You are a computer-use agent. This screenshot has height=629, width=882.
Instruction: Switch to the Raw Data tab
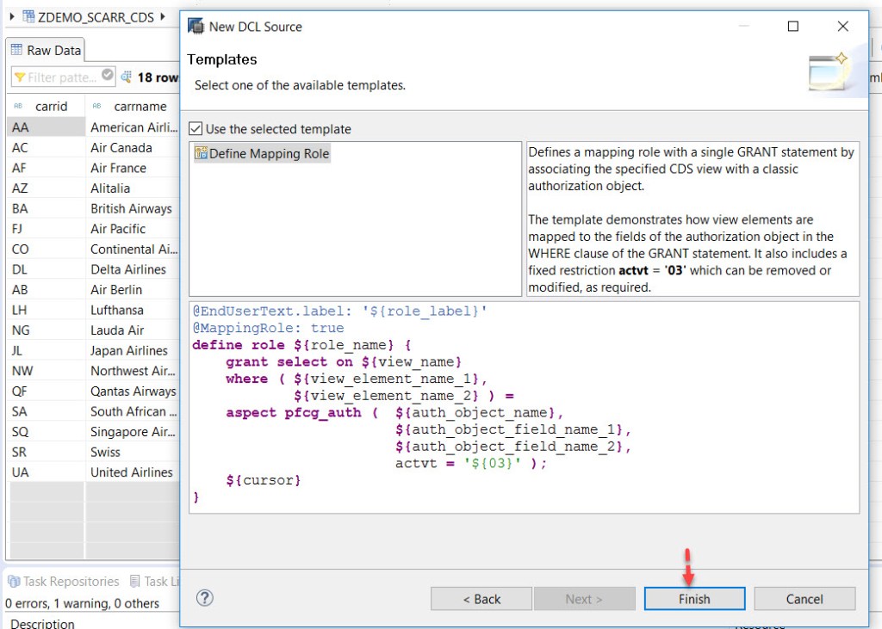pos(45,49)
